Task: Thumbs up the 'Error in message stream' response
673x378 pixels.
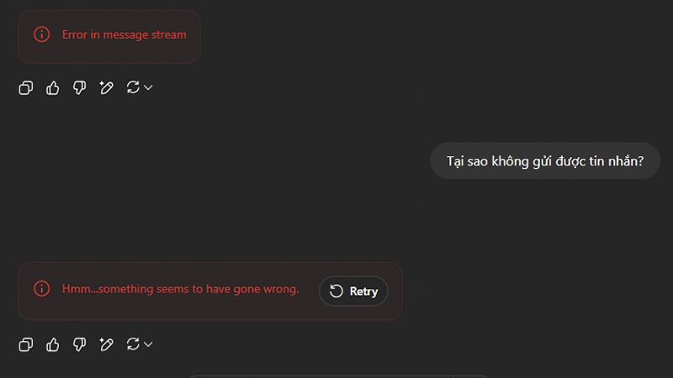Action: 53,87
